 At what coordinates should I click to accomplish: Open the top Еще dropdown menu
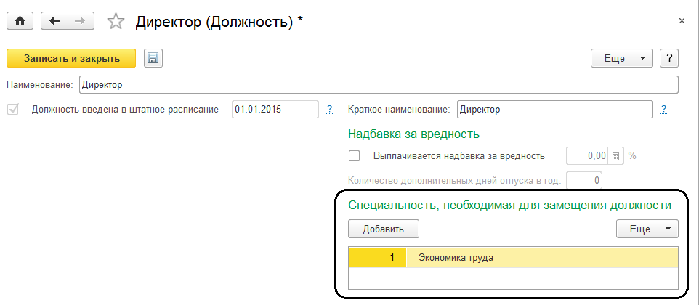pyautogui.click(x=623, y=58)
